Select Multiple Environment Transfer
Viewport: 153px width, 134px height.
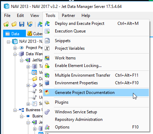96,75
